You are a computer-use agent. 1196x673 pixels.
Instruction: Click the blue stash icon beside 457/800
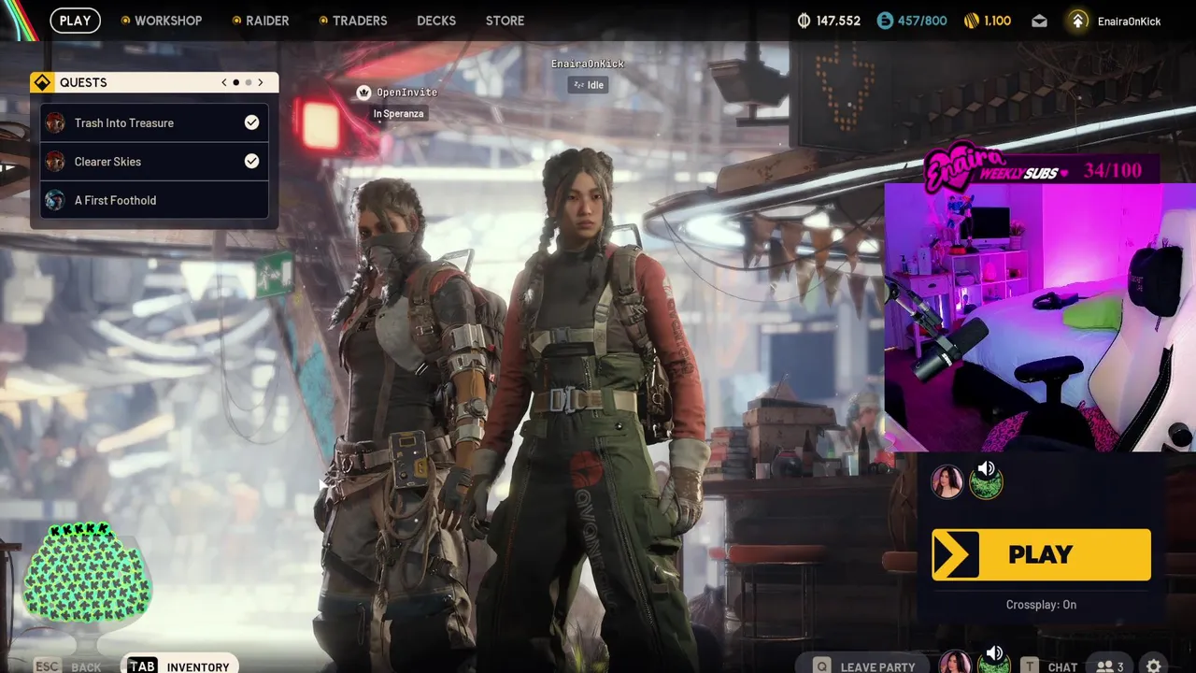click(x=885, y=21)
